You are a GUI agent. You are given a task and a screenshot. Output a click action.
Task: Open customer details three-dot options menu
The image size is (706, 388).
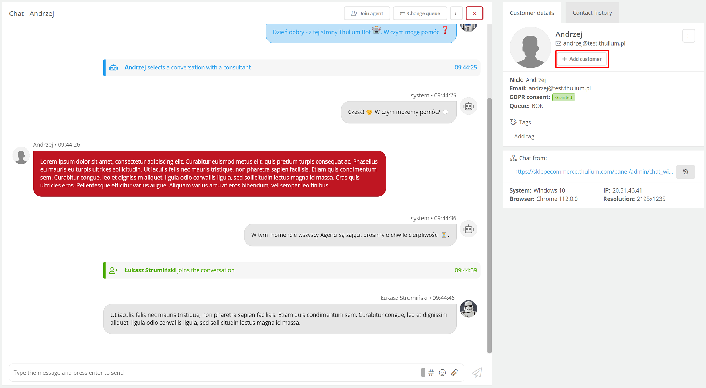coord(688,36)
